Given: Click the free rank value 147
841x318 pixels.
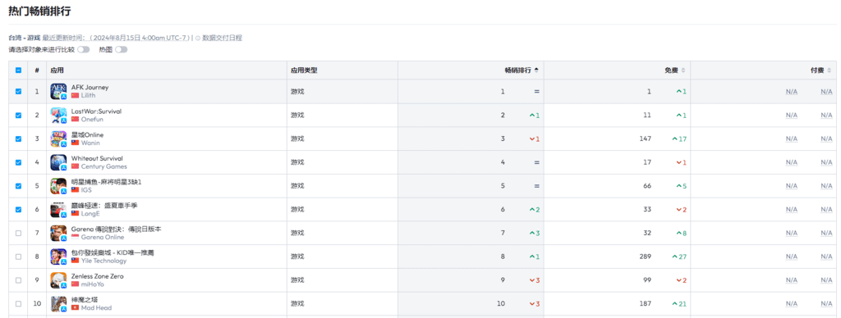Looking at the screenshot, I should [646, 139].
